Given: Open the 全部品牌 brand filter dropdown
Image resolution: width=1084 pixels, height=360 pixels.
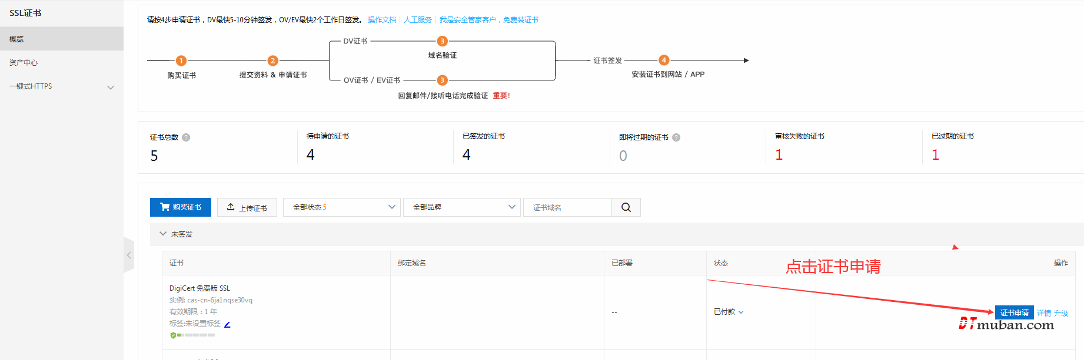Looking at the screenshot, I should tap(461, 207).
